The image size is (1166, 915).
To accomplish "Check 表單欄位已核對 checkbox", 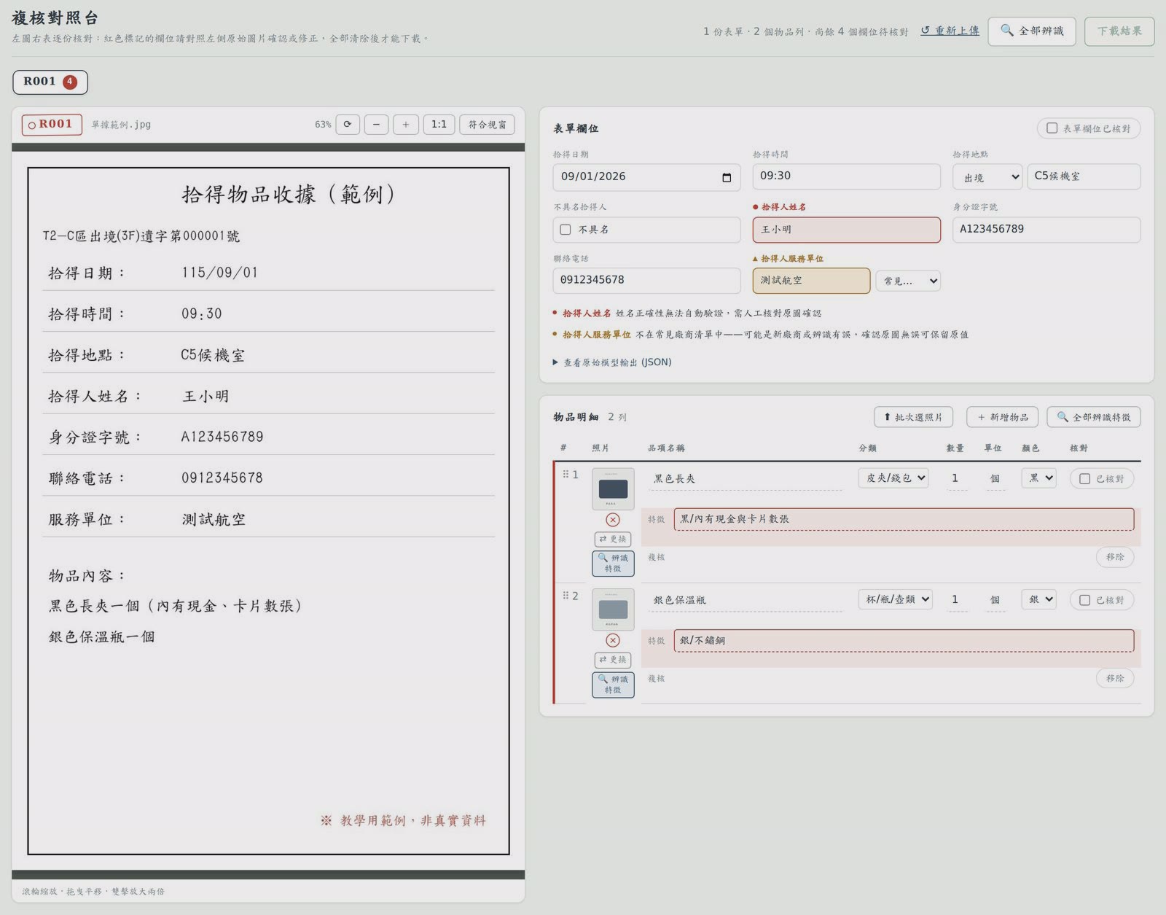I will tap(1052, 128).
